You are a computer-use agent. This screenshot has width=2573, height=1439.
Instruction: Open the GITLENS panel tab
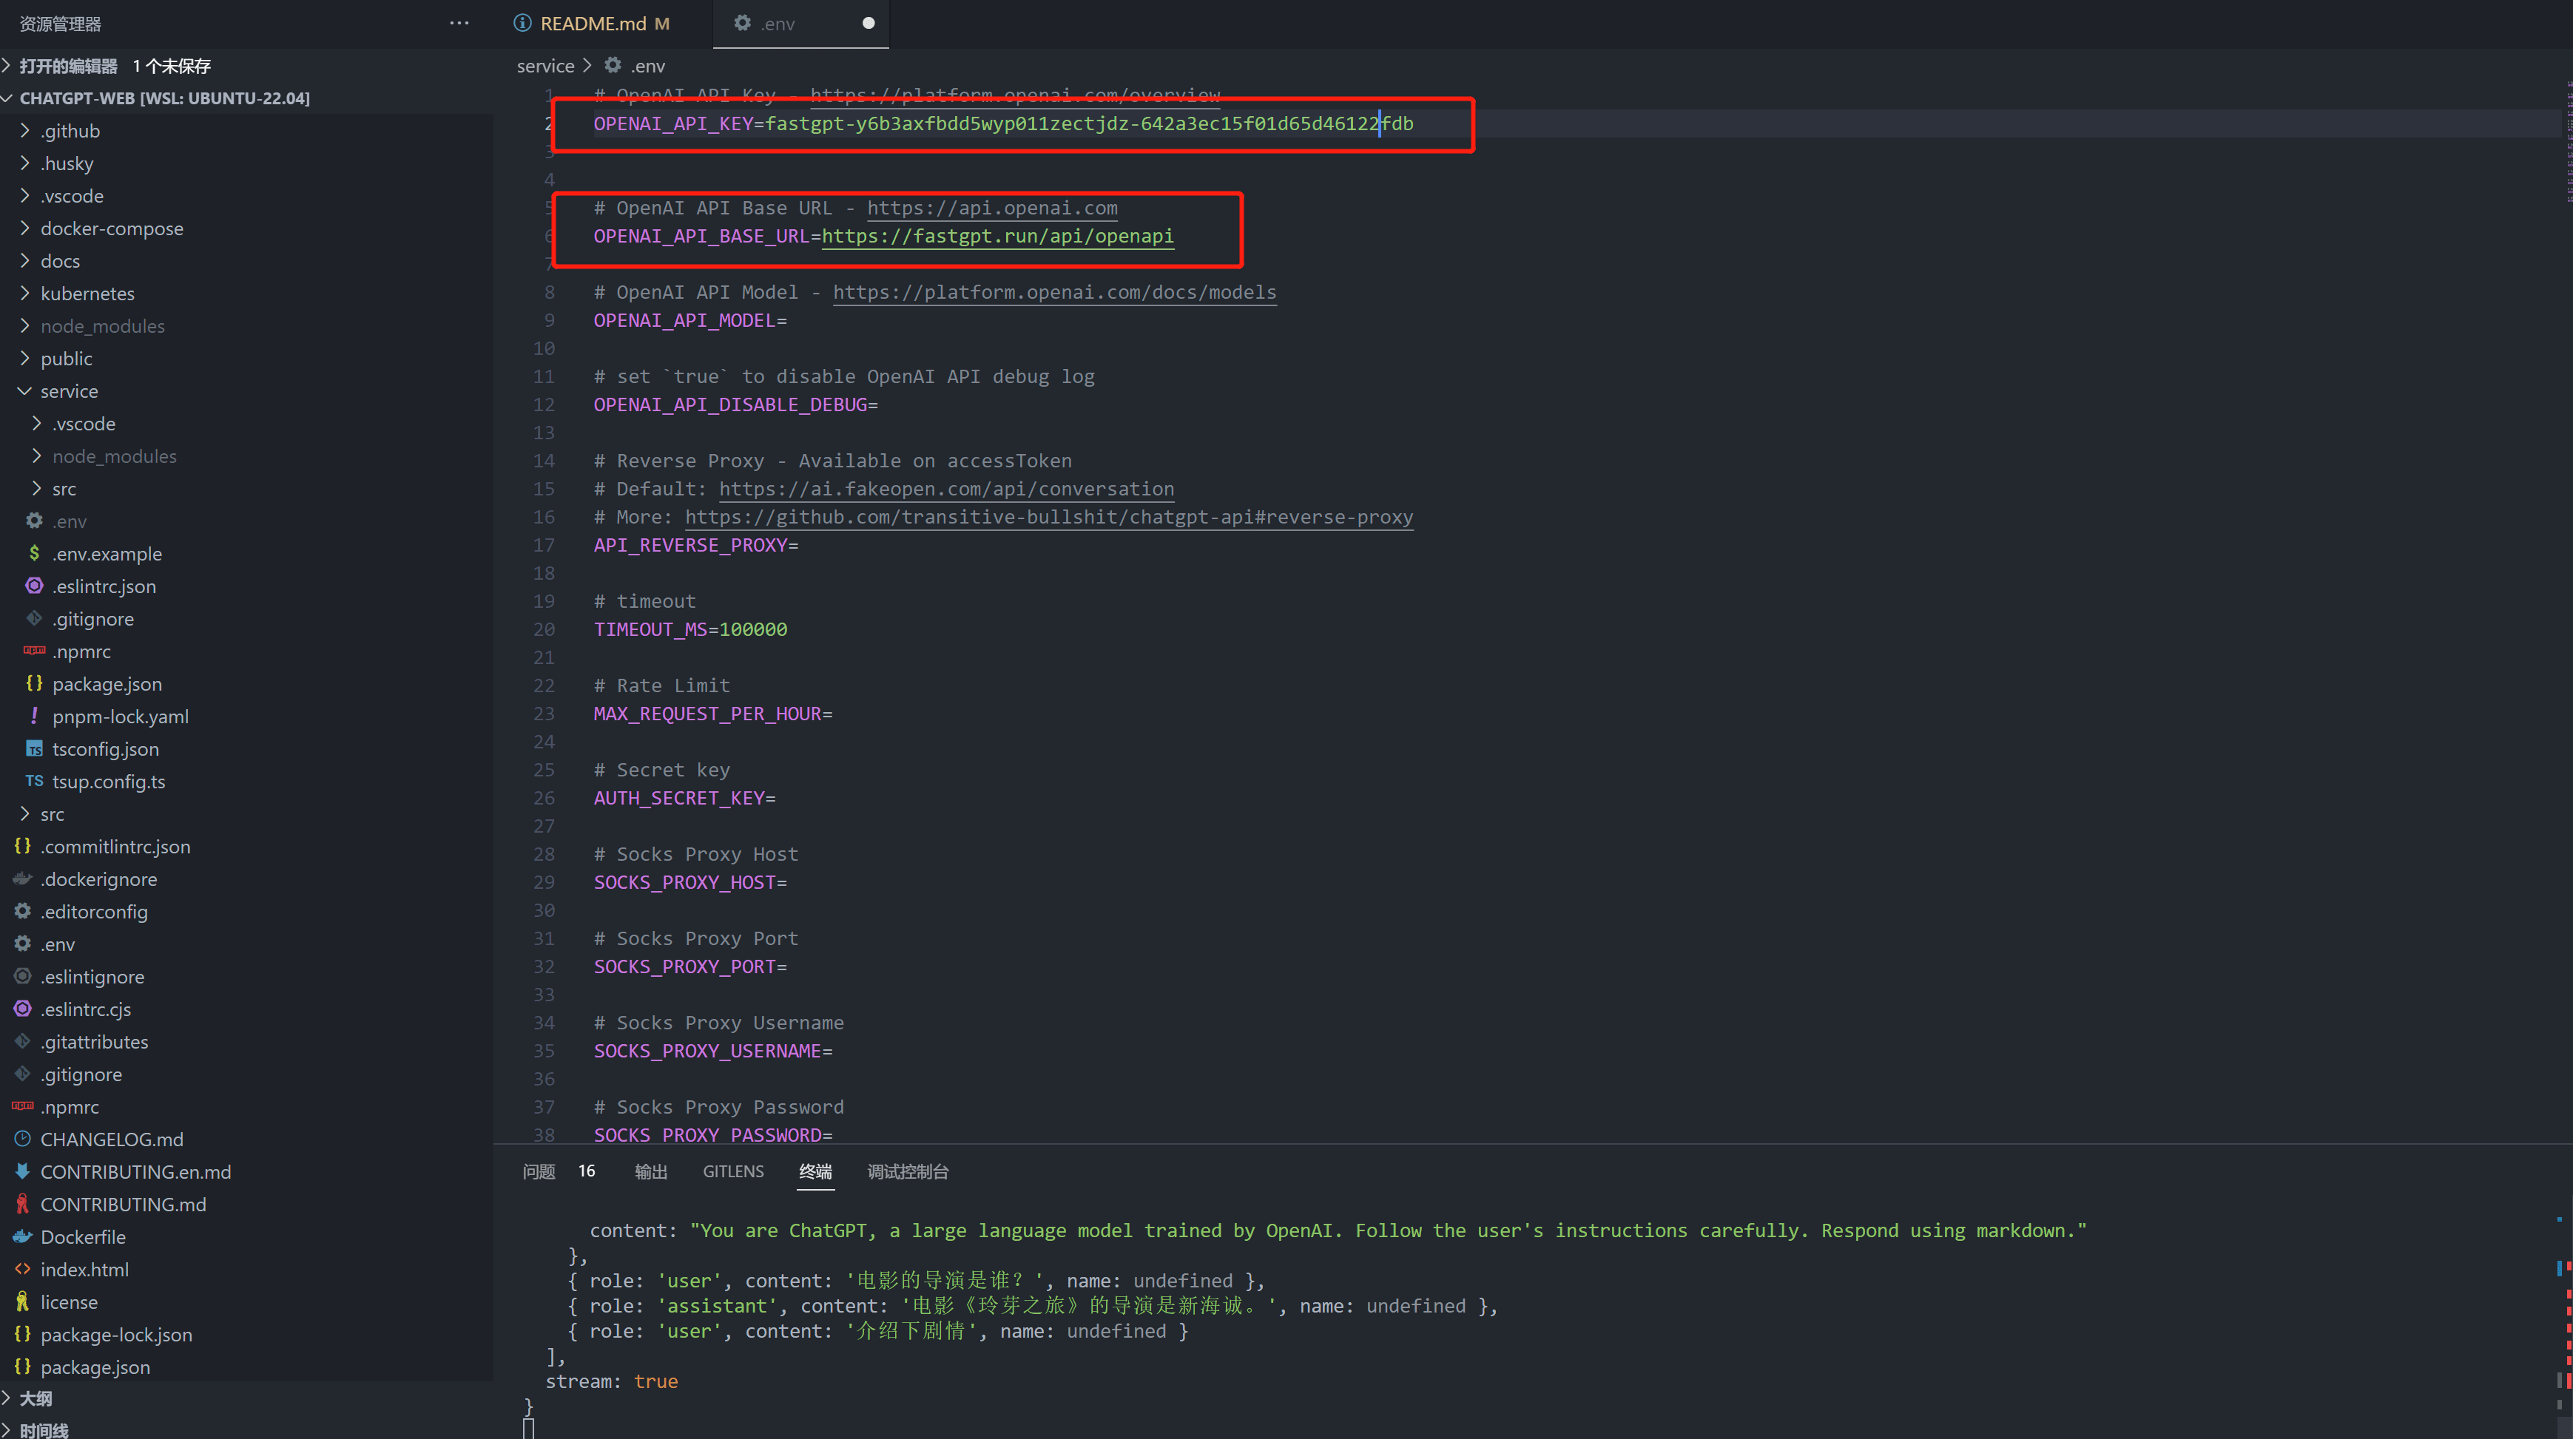tap(732, 1171)
